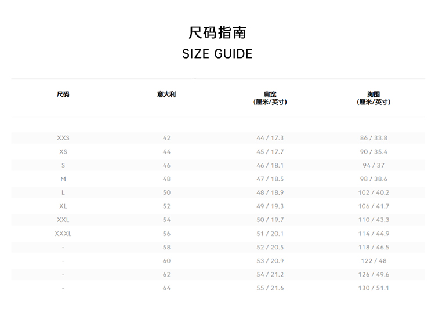Click chest value 98 / 38.6

(x=374, y=179)
